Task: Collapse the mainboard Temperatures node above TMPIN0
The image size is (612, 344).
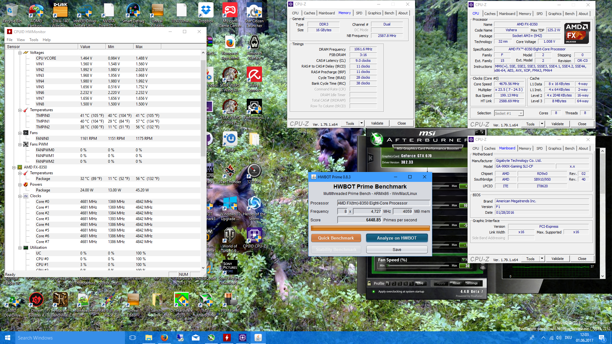Action: [x=20, y=110]
